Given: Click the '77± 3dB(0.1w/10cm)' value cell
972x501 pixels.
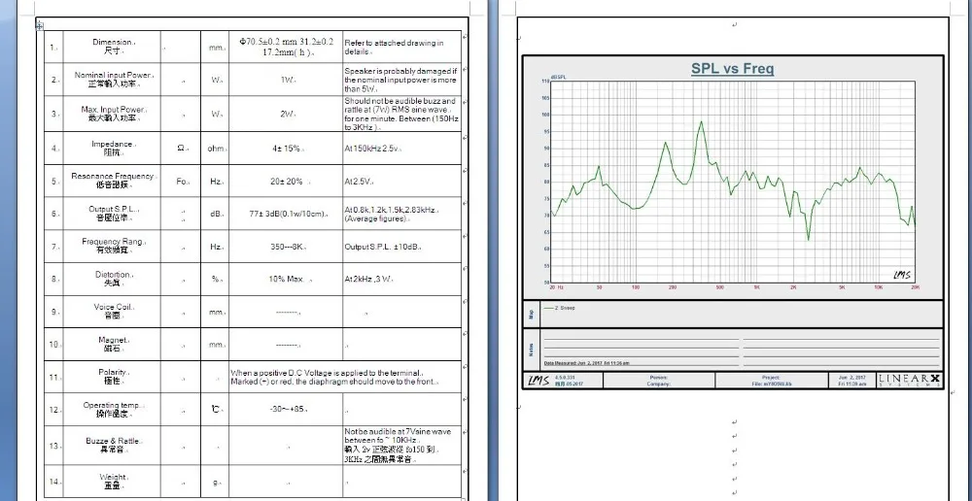Looking at the screenshot, I should coord(286,214).
